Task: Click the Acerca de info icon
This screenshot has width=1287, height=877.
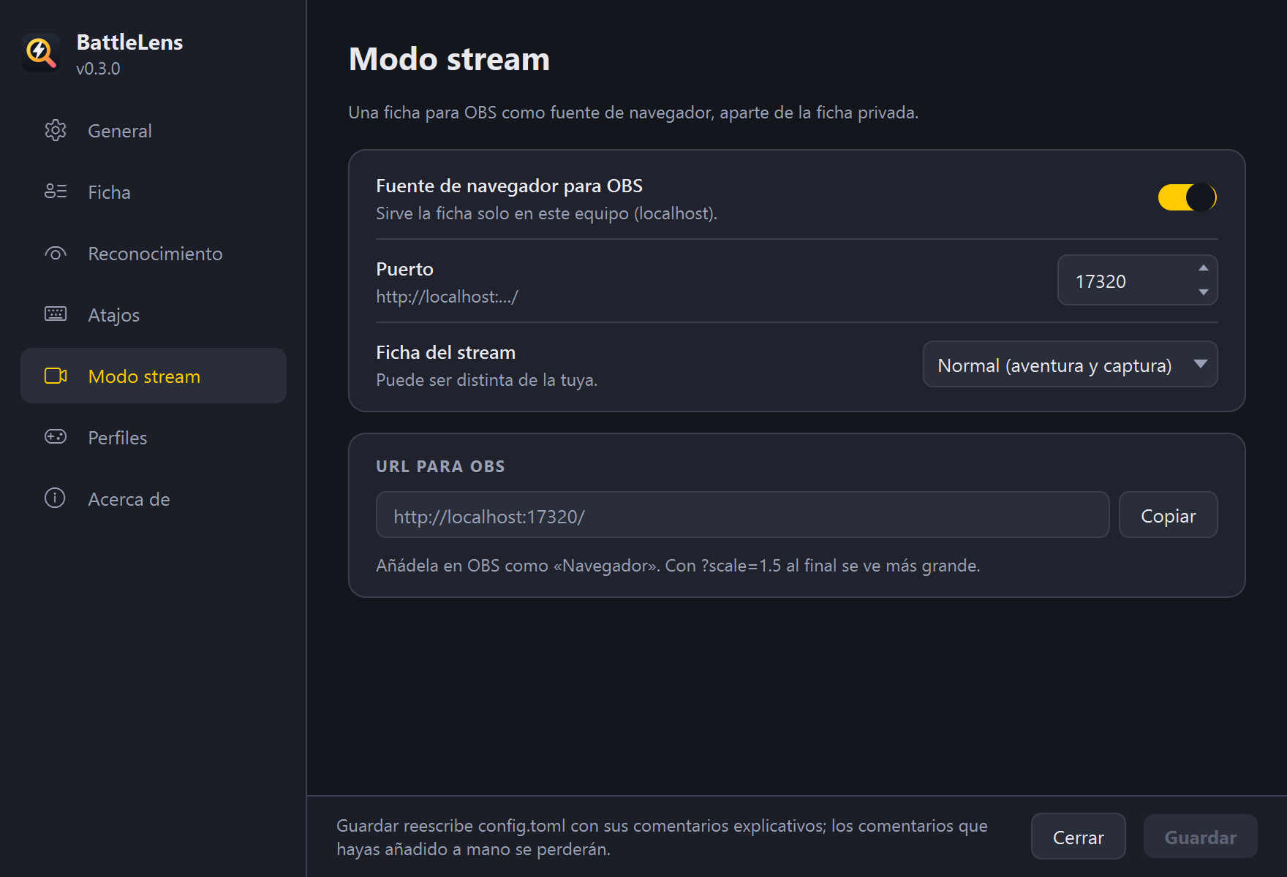Action: (56, 498)
